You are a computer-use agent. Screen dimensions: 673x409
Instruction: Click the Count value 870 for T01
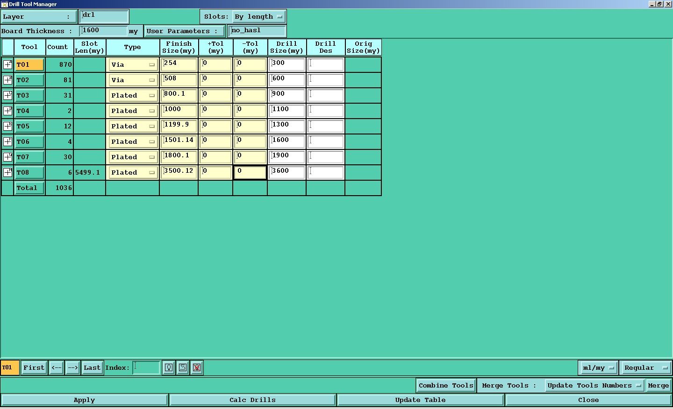(65, 64)
